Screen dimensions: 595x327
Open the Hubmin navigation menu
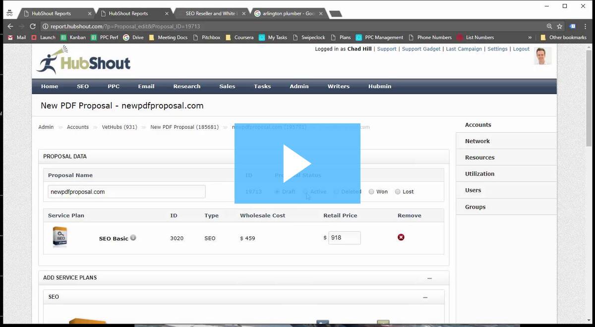(380, 86)
